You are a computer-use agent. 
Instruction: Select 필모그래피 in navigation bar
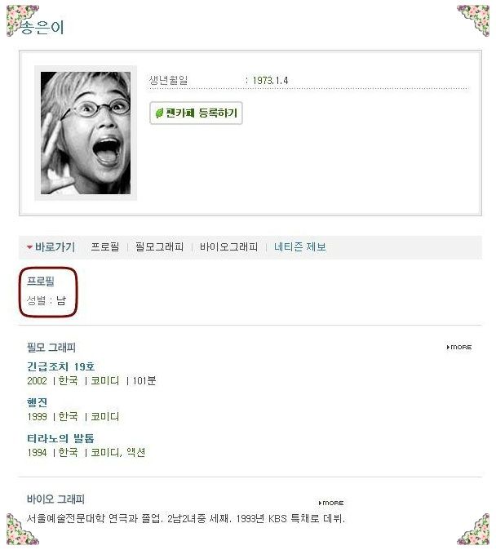(x=159, y=246)
